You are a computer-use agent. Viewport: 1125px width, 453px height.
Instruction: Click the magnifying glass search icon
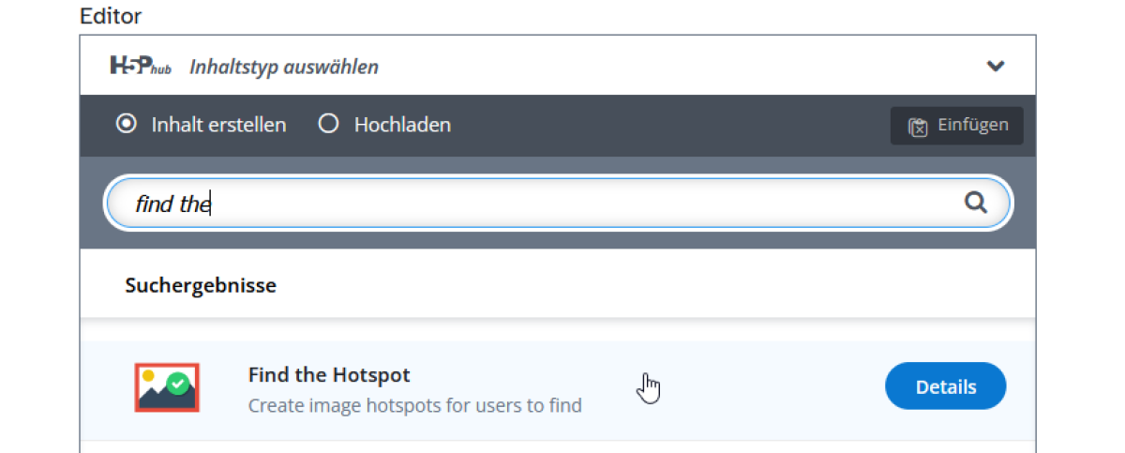976,203
